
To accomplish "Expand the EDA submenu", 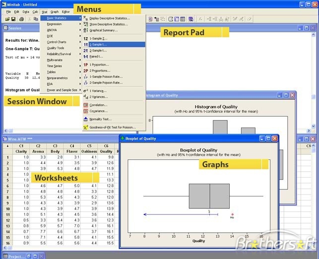I will point(61,84).
